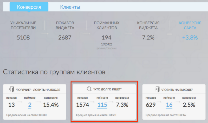
Task: Click the КОНВЕРСИЯ ВИДЖЕТА label
Action: coord(148,25)
